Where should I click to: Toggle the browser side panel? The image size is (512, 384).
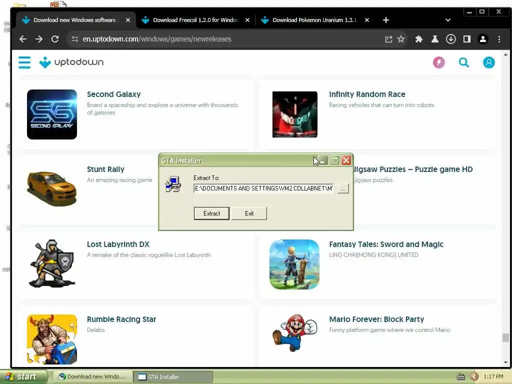tap(467, 39)
